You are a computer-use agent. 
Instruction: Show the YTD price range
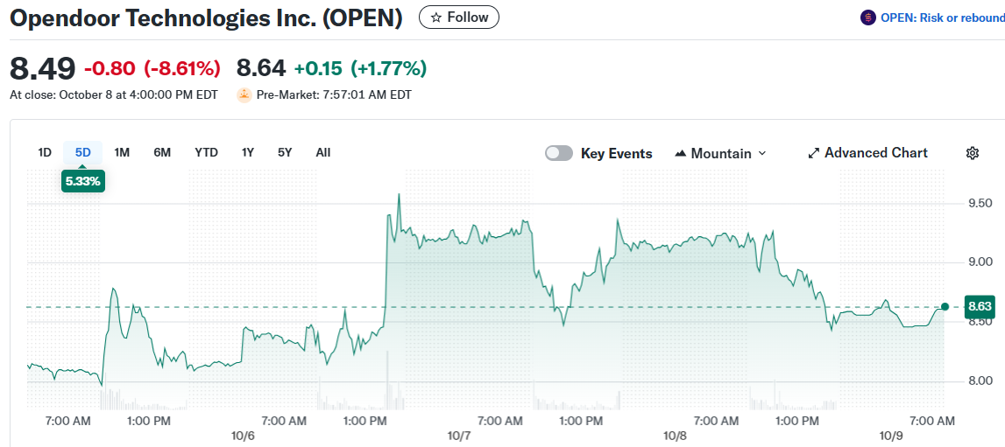click(206, 152)
